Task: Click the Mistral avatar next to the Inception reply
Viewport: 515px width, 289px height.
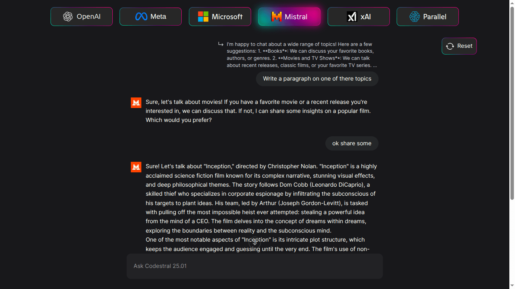Action: pyautogui.click(x=136, y=167)
